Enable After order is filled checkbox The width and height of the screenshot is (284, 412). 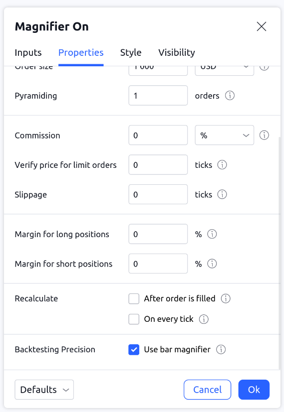pos(134,299)
